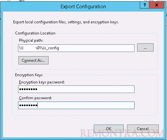Select the Physical path label
This screenshot has height=140, width=167.
click(31, 40)
